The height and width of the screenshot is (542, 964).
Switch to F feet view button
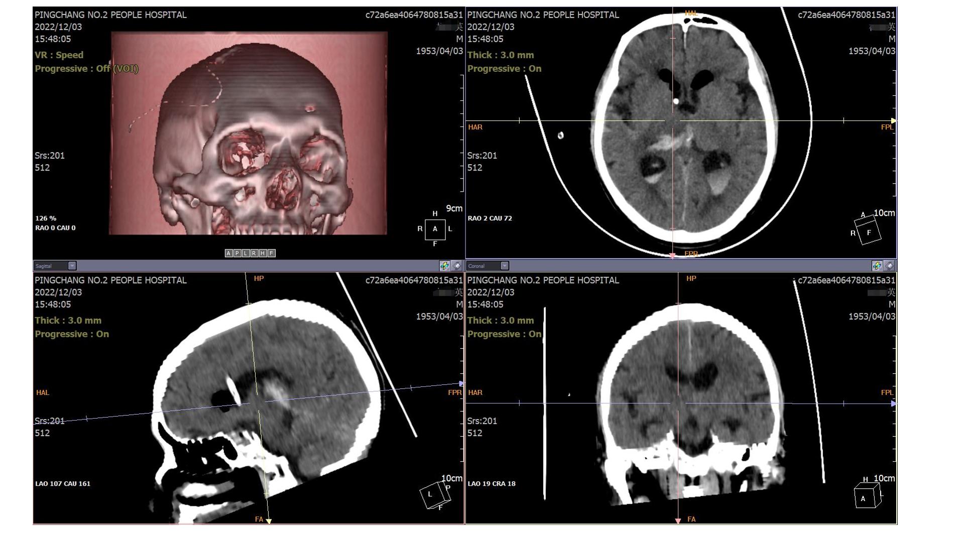271,253
